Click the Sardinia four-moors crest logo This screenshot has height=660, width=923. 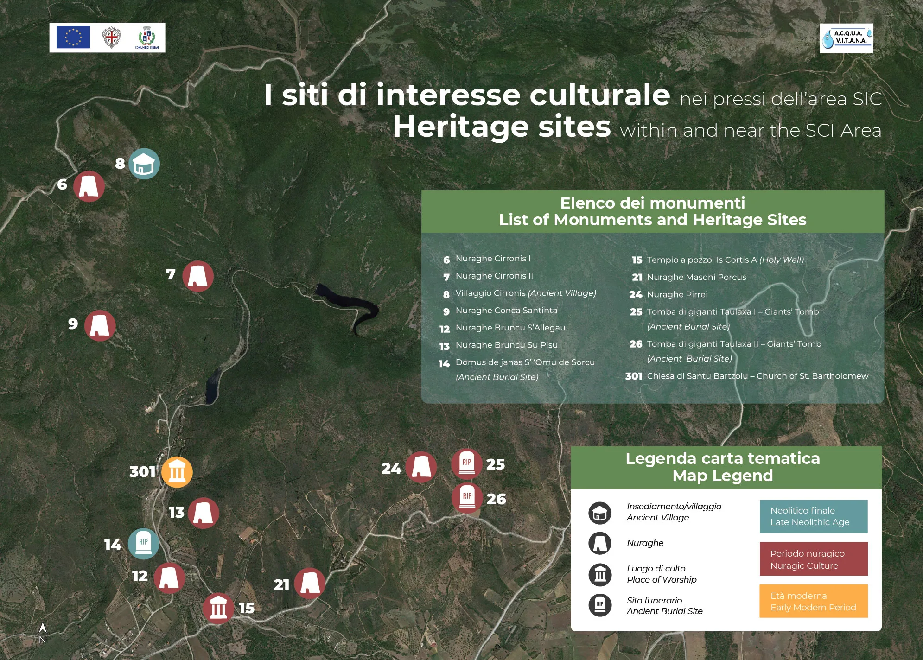[112, 38]
